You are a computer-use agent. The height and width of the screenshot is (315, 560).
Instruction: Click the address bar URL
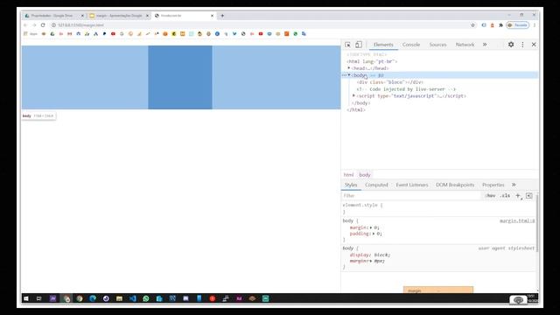coord(80,25)
